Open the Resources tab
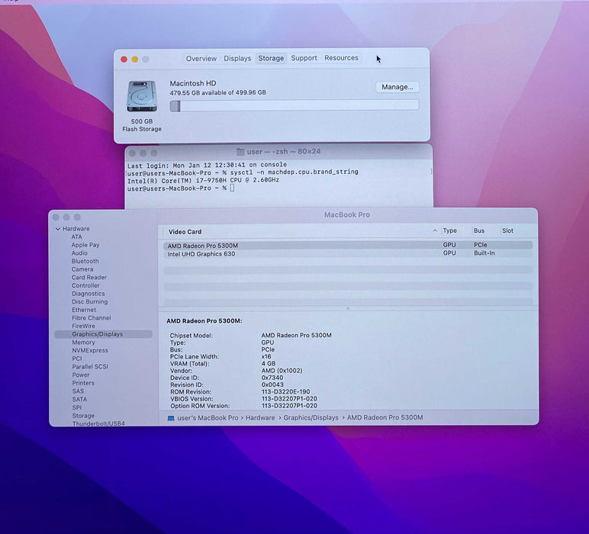Image resolution: width=589 pixels, height=534 pixels. (341, 58)
